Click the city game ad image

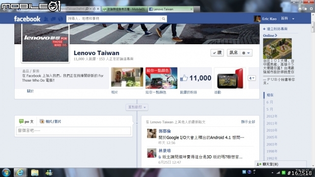pyautogui.click(x=277, y=49)
